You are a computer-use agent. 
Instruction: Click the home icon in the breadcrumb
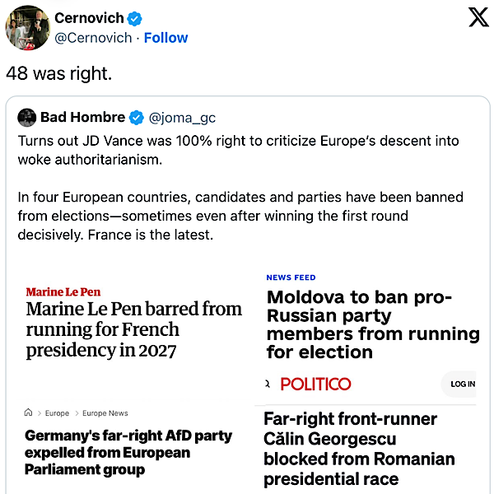click(29, 413)
